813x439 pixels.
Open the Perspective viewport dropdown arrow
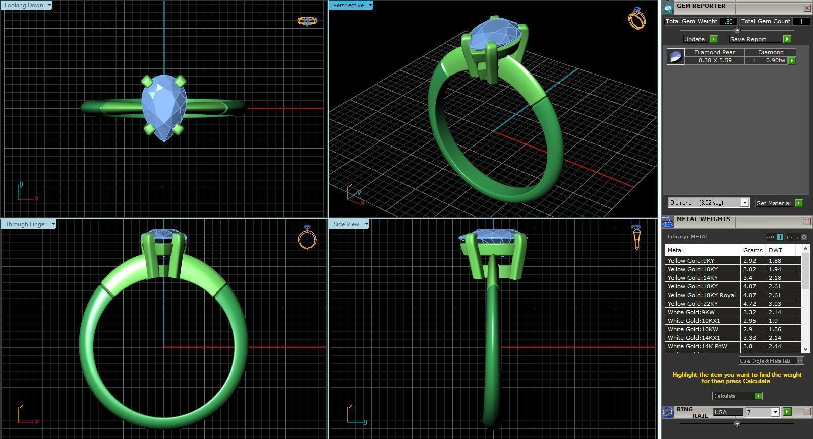click(x=370, y=5)
